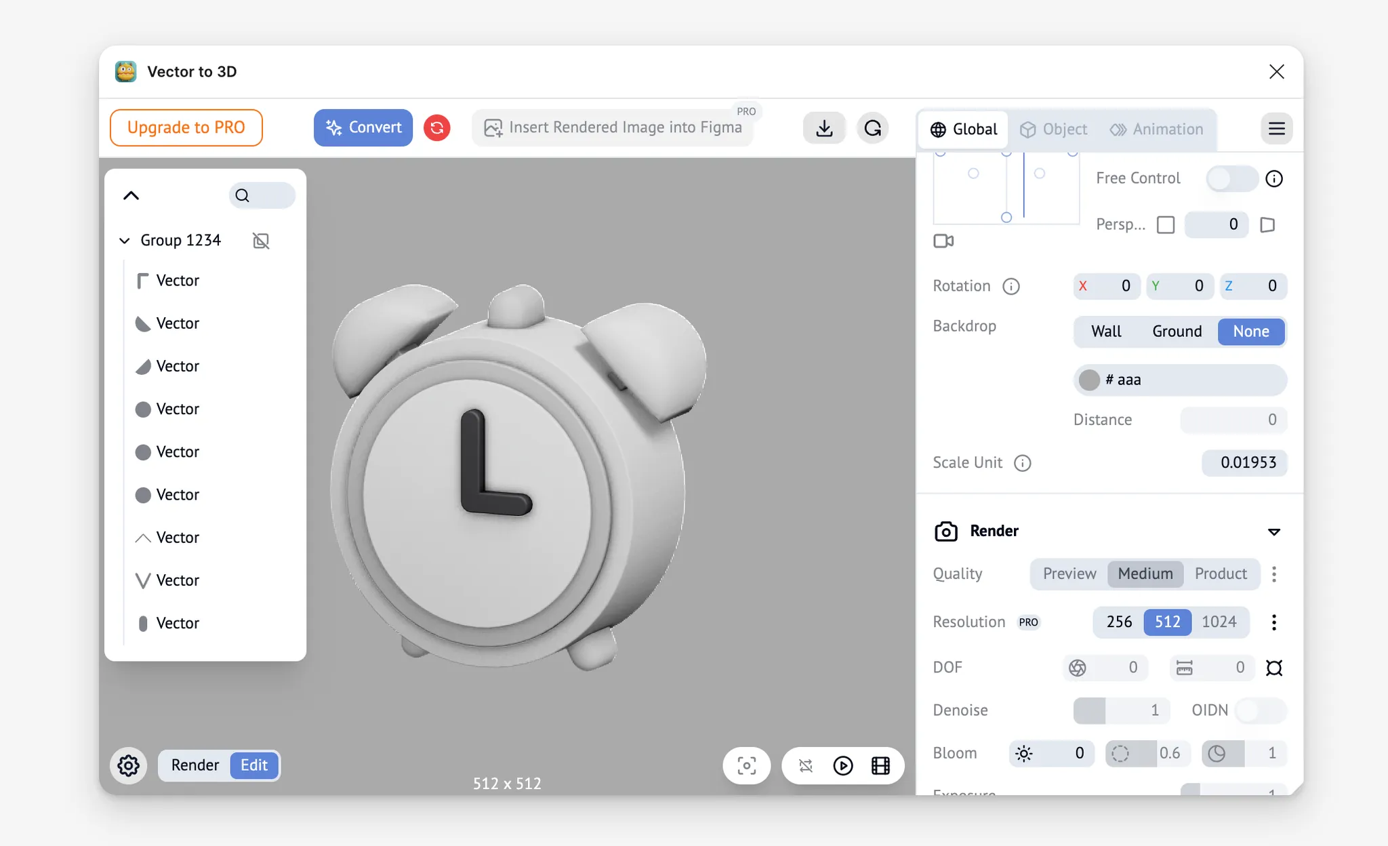Viewport: 1388px width, 846px height.
Task: Click the red reset circular arrows icon
Action: pos(437,127)
